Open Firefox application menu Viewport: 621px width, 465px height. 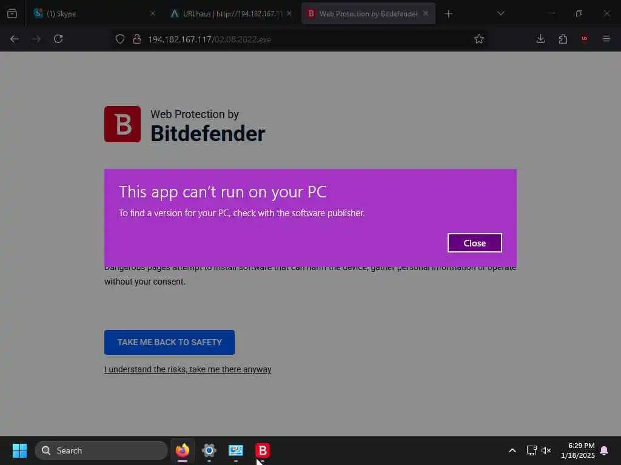click(606, 39)
